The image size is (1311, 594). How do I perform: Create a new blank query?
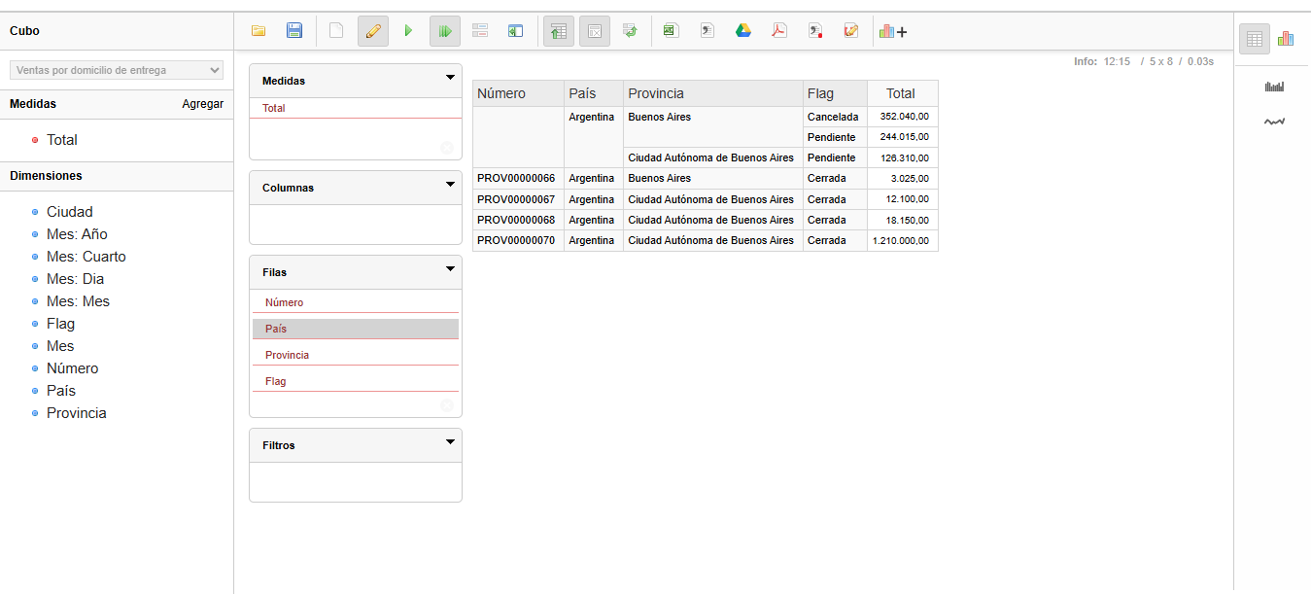[x=336, y=31]
